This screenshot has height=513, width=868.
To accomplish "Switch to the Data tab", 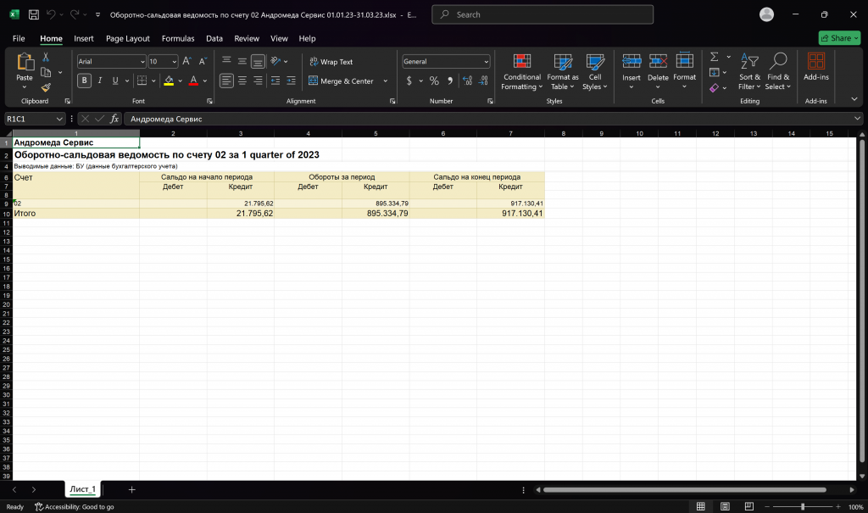I will point(214,38).
